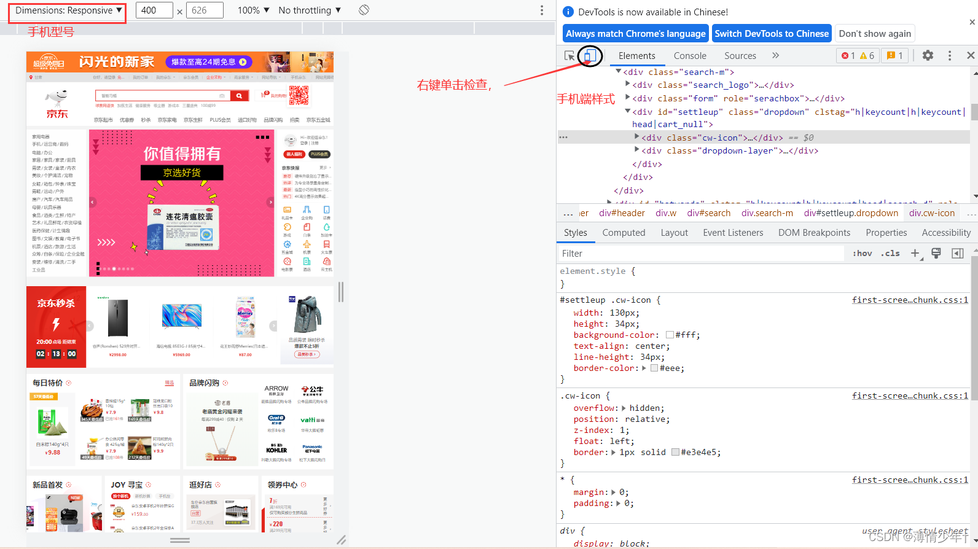Click the previous arrow on the carousel banner
978x549 pixels.
pyautogui.click(x=93, y=202)
